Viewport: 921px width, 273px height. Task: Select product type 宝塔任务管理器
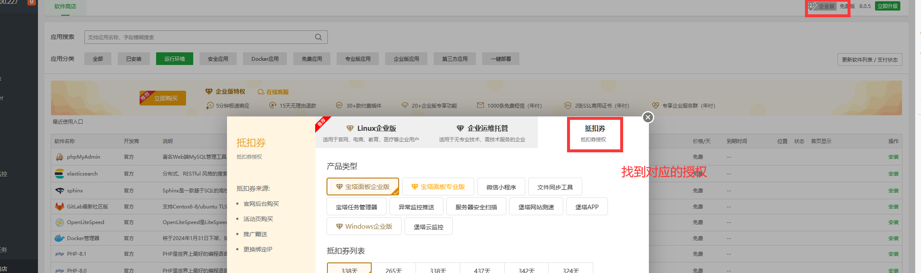point(357,207)
